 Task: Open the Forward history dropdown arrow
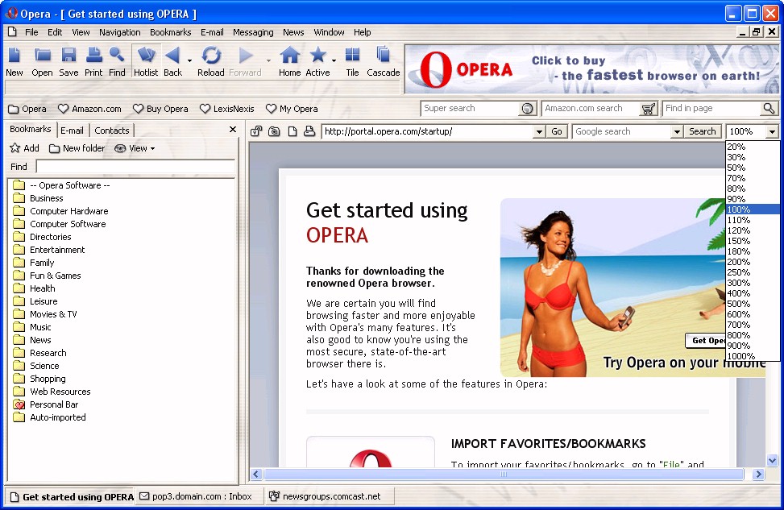pyautogui.click(x=268, y=60)
